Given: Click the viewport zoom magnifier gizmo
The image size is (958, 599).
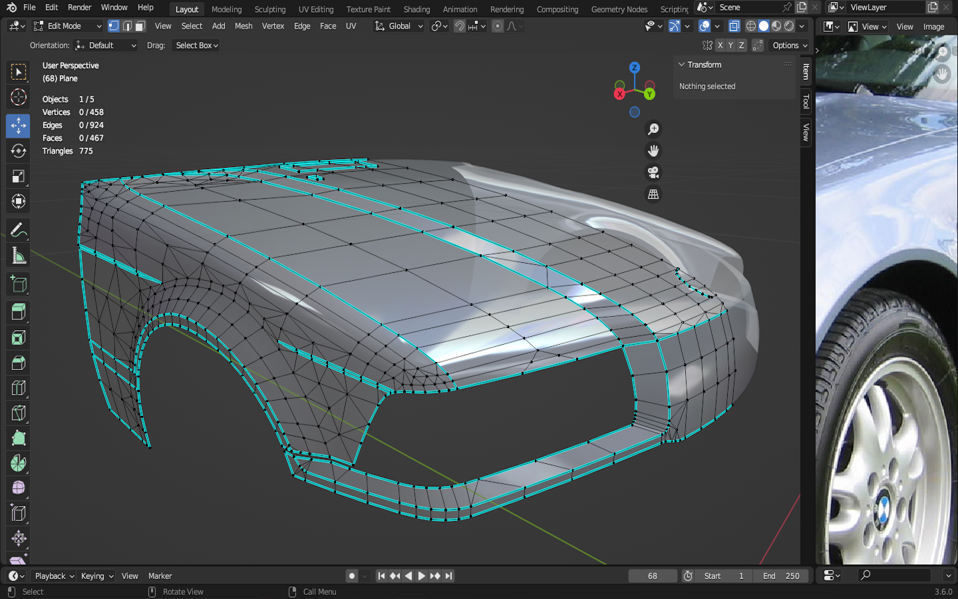Looking at the screenshot, I should pos(653,129).
